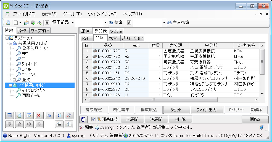Click the 逆展開 button
This screenshot has width=272, height=142.
pos(156,119)
